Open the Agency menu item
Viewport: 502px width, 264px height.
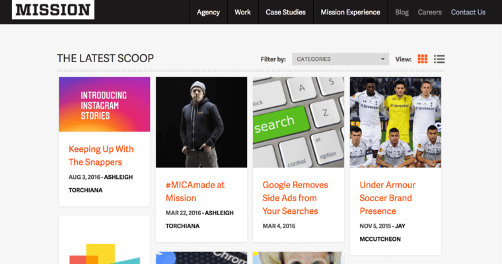point(209,12)
